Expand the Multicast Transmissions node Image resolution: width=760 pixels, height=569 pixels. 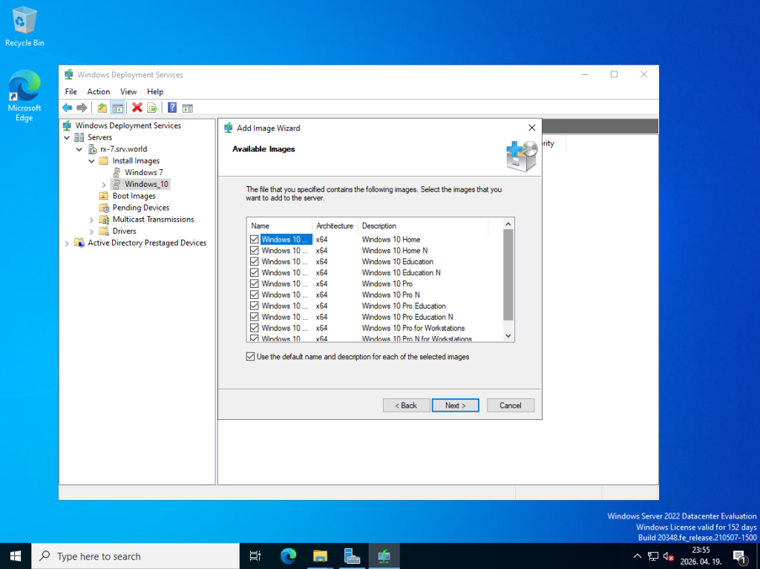(x=92, y=220)
